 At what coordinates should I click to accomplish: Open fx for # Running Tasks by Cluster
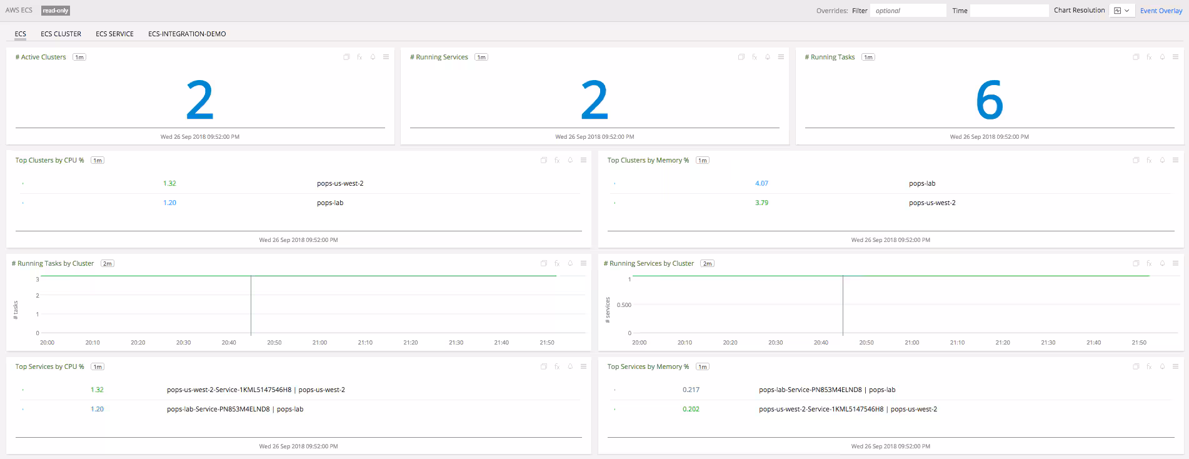(557, 263)
